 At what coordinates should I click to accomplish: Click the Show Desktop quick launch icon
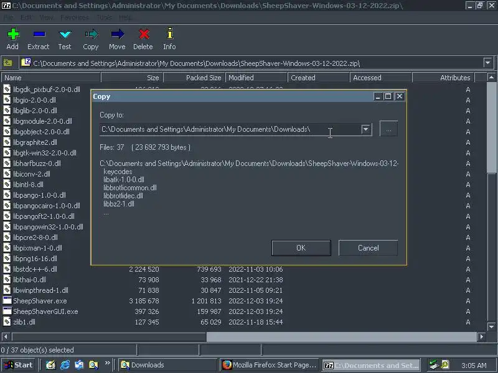click(x=50, y=365)
